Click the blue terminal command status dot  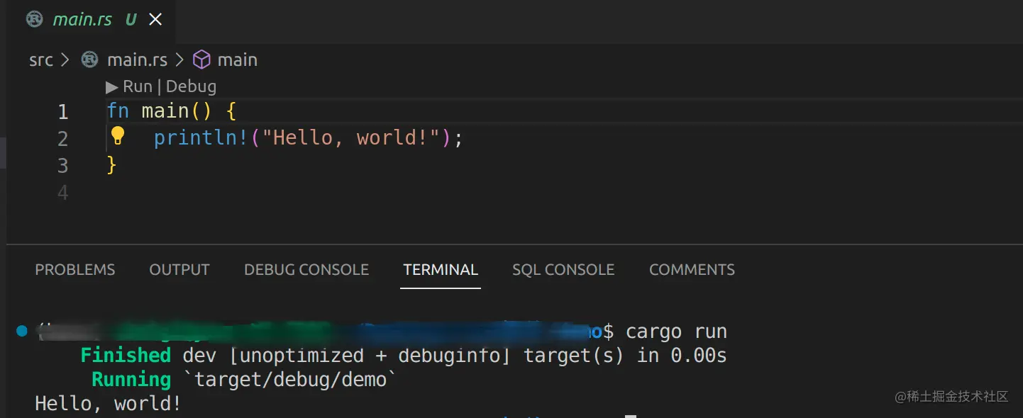21,331
